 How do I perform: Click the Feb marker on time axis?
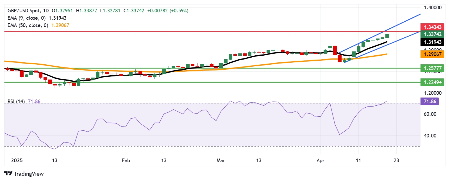(126, 160)
